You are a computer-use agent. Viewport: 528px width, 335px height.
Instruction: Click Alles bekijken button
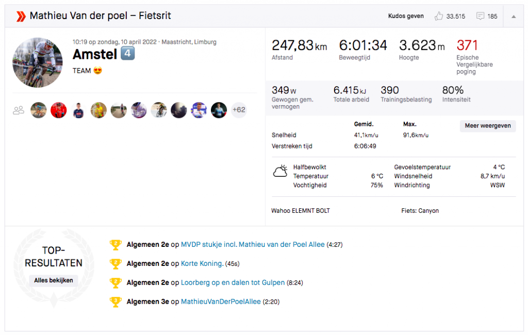tap(54, 280)
